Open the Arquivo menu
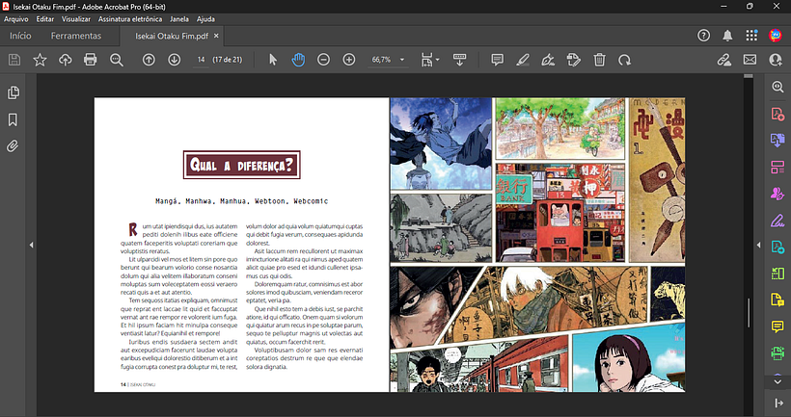 (16, 19)
